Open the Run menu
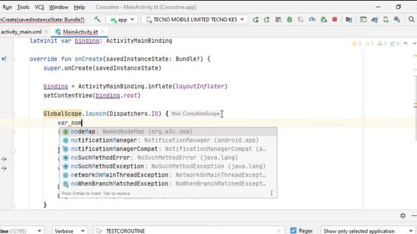This screenshot has width=417, height=234. pyautogui.click(x=7, y=7)
